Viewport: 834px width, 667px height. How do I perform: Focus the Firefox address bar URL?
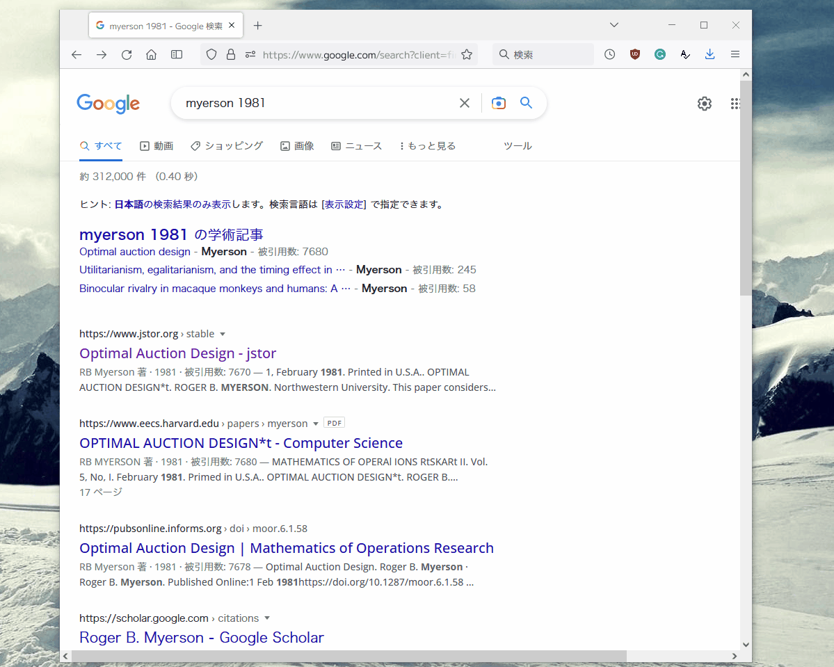pos(359,55)
